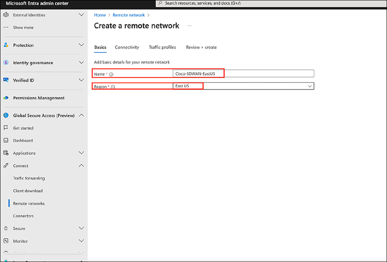This screenshot has width=387, height=262.
Task: Open the Region dropdown showing East US
Action: click(310, 86)
